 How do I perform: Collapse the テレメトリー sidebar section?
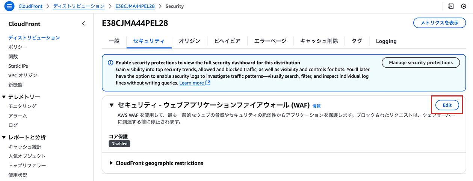coord(4,97)
